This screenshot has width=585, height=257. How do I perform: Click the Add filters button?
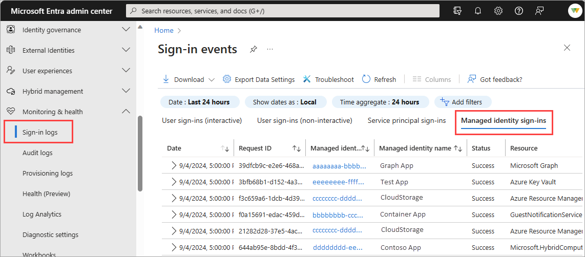click(463, 102)
